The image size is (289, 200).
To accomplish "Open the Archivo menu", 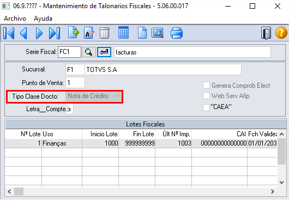I will point(15,19).
